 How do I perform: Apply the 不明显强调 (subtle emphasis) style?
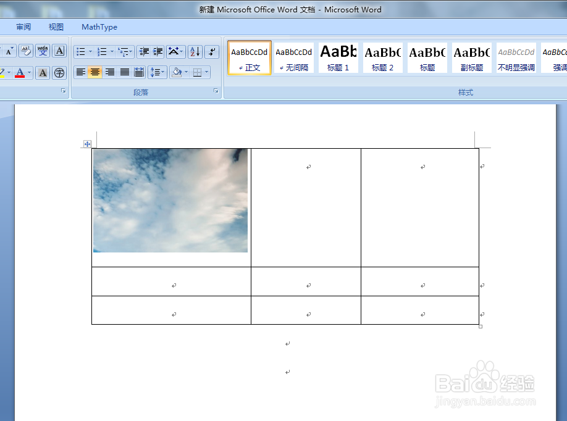point(516,58)
